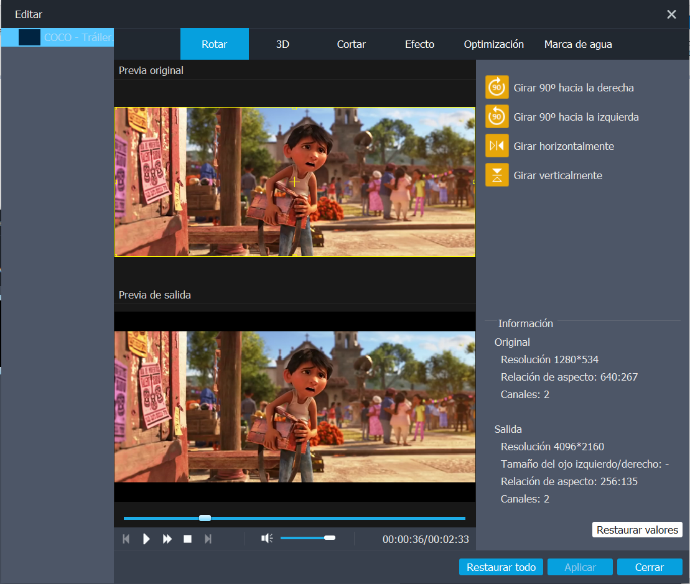Click the Restaurar valores button
Viewport: 690px width, 584px height.
click(x=637, y=530)
